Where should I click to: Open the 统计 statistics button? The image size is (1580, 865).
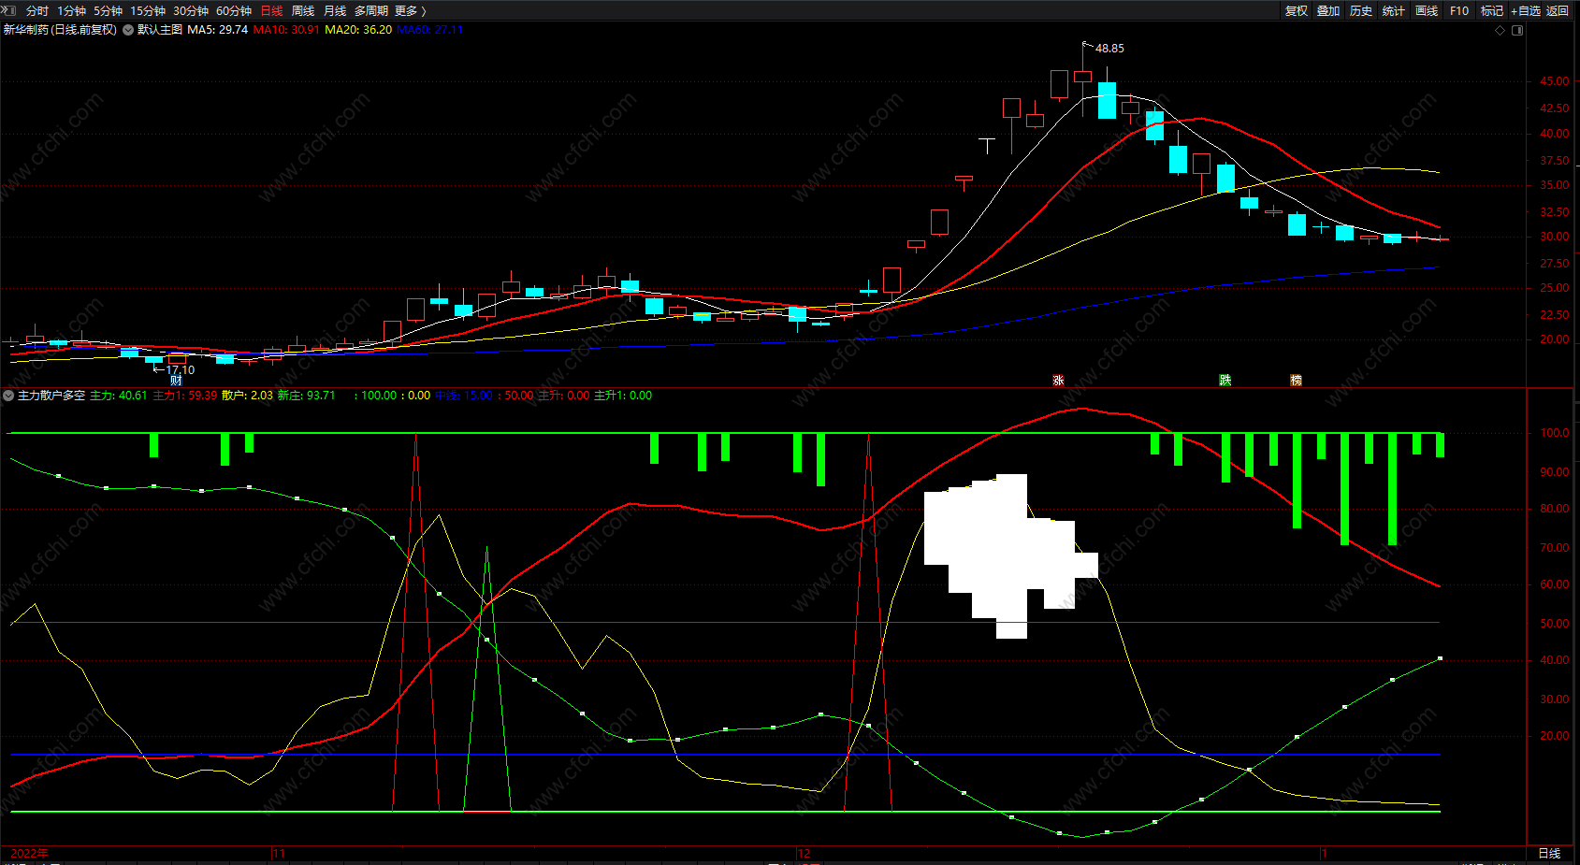click(x=1394, y=11)
